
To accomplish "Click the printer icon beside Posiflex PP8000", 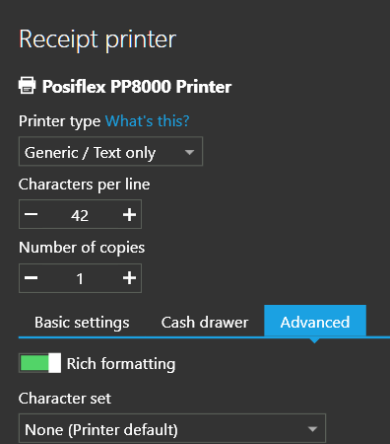I will click(27, 86).
